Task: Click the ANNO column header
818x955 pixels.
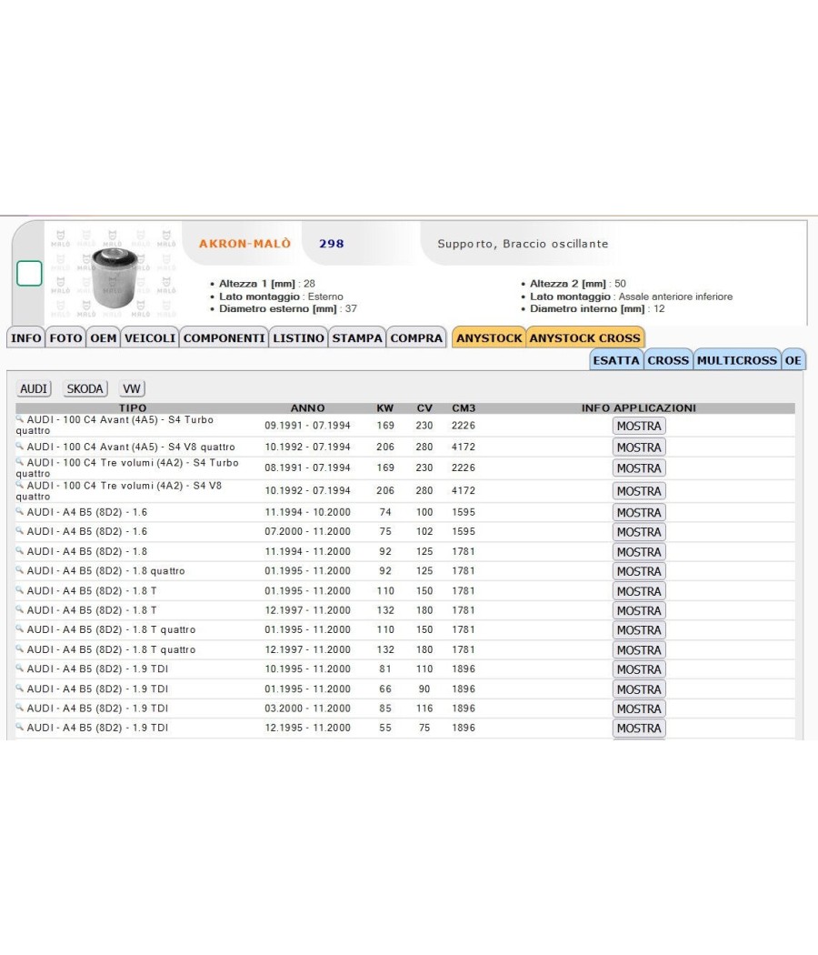Action: coord(307,408)
